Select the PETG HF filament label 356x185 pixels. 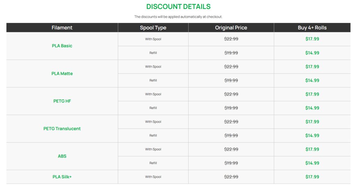pyautogui.click(x=62, y=101)
